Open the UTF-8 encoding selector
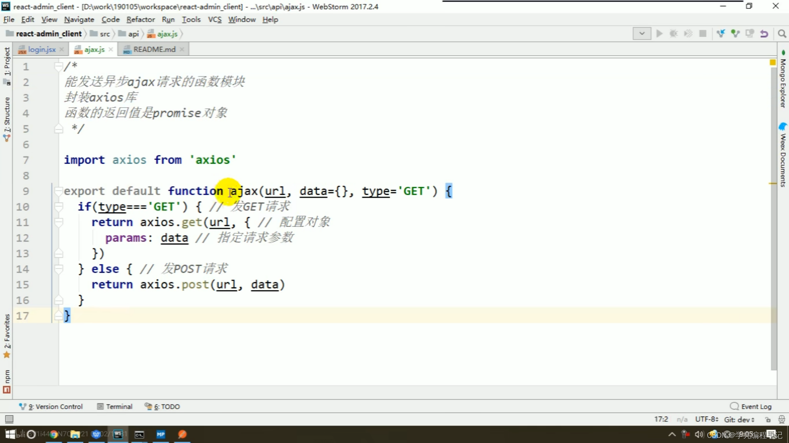This screenshot has height=443, width=789. coord(707,419)
